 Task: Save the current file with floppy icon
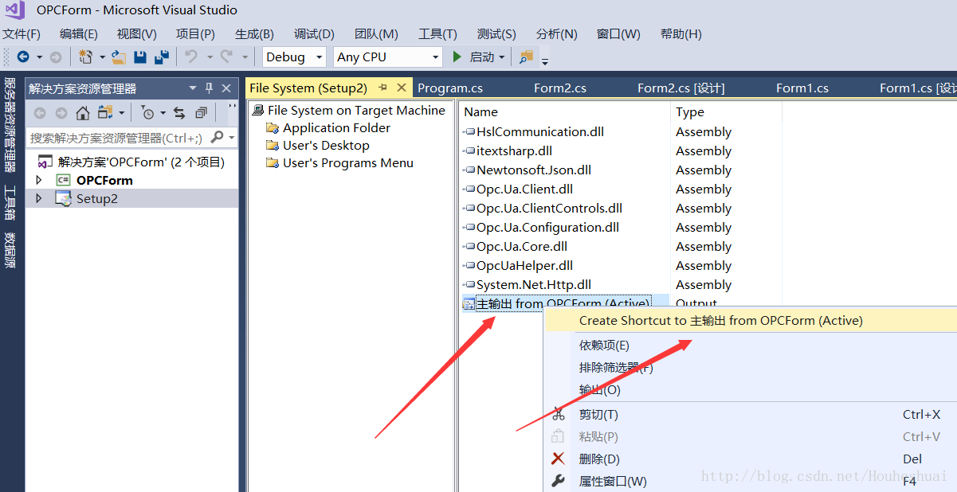pos(140,57)
